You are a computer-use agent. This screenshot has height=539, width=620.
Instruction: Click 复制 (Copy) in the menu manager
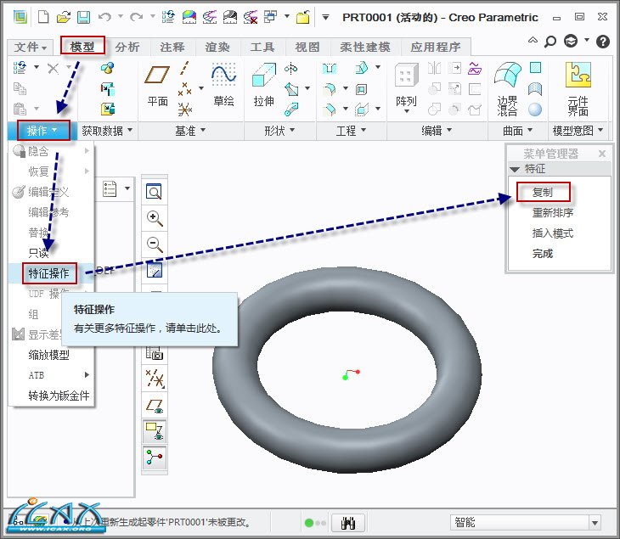542,193
